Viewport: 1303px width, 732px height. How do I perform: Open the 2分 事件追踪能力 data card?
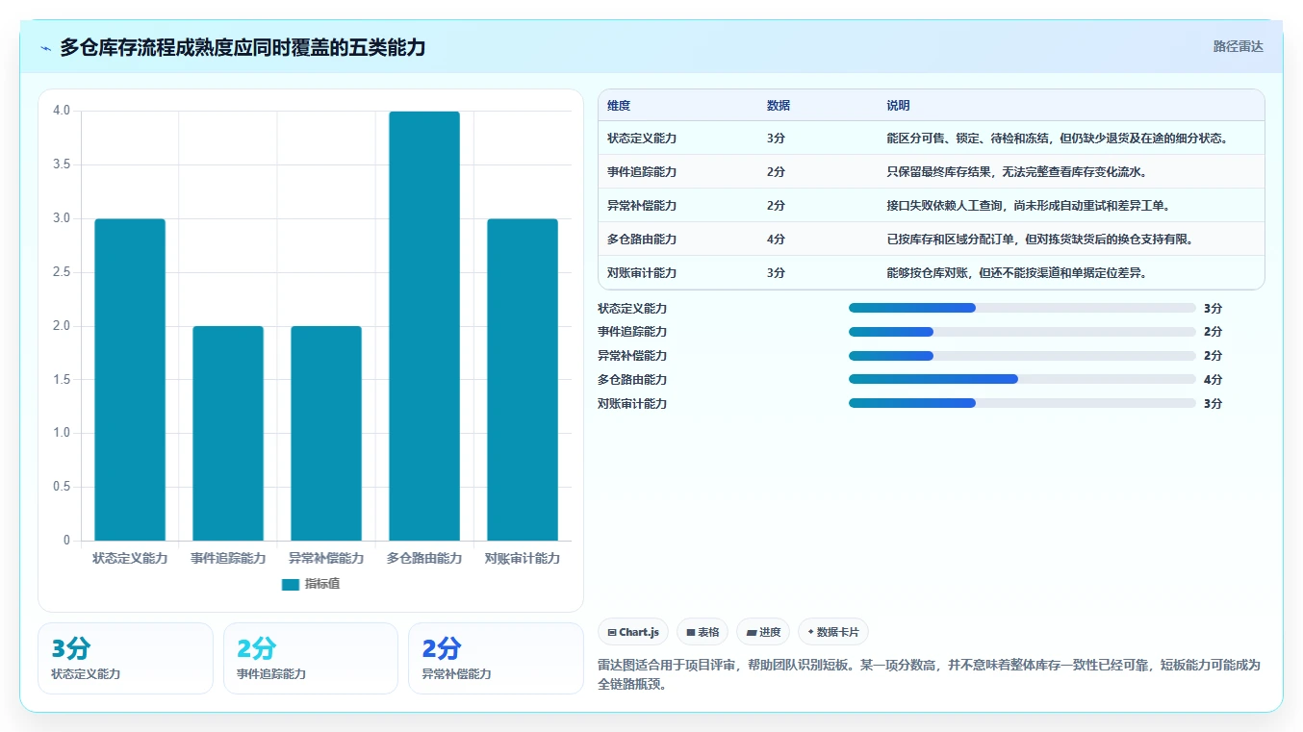click(x=311, y=658)
